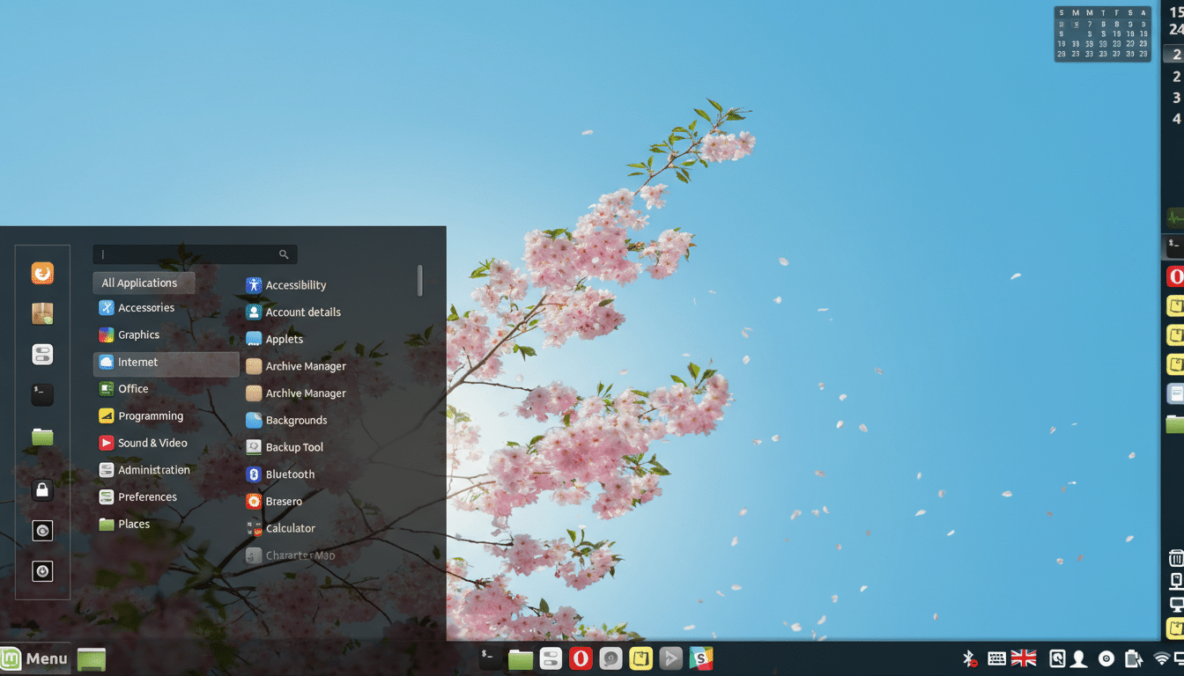Open the Files folder icon in the sidebar
This screenshot has height=676, width=1184.
click(x=42, y=436)
